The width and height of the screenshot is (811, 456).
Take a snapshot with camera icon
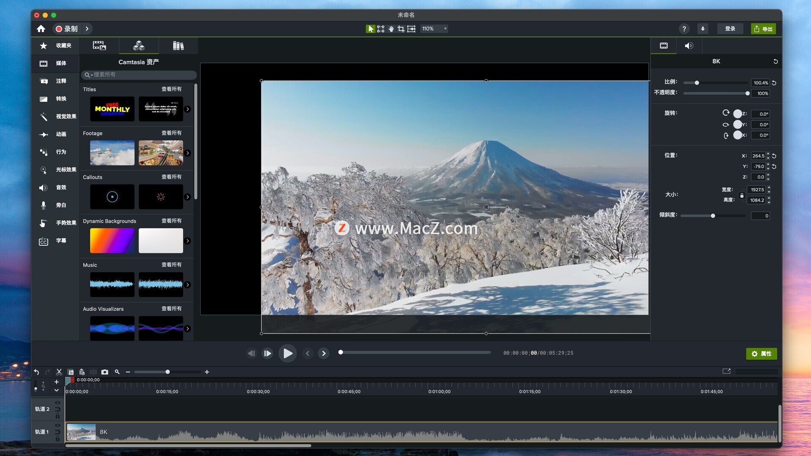tap(105, 372)
